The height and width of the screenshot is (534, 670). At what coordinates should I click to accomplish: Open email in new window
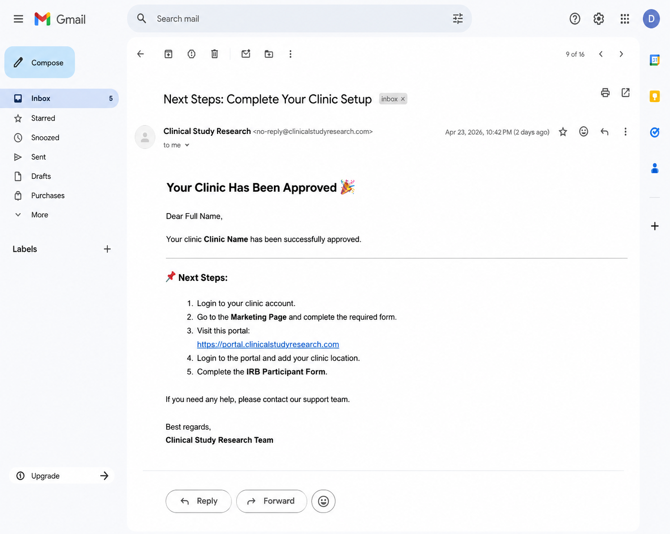626,92
